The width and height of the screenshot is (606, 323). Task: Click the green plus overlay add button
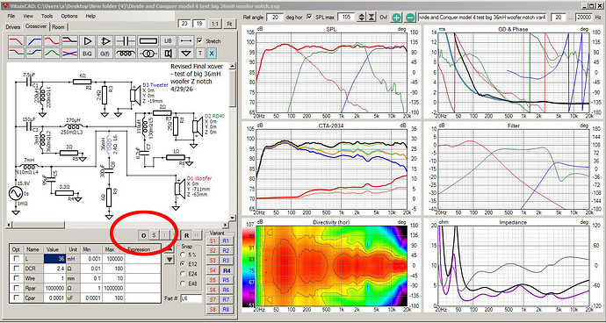[396, 18]
